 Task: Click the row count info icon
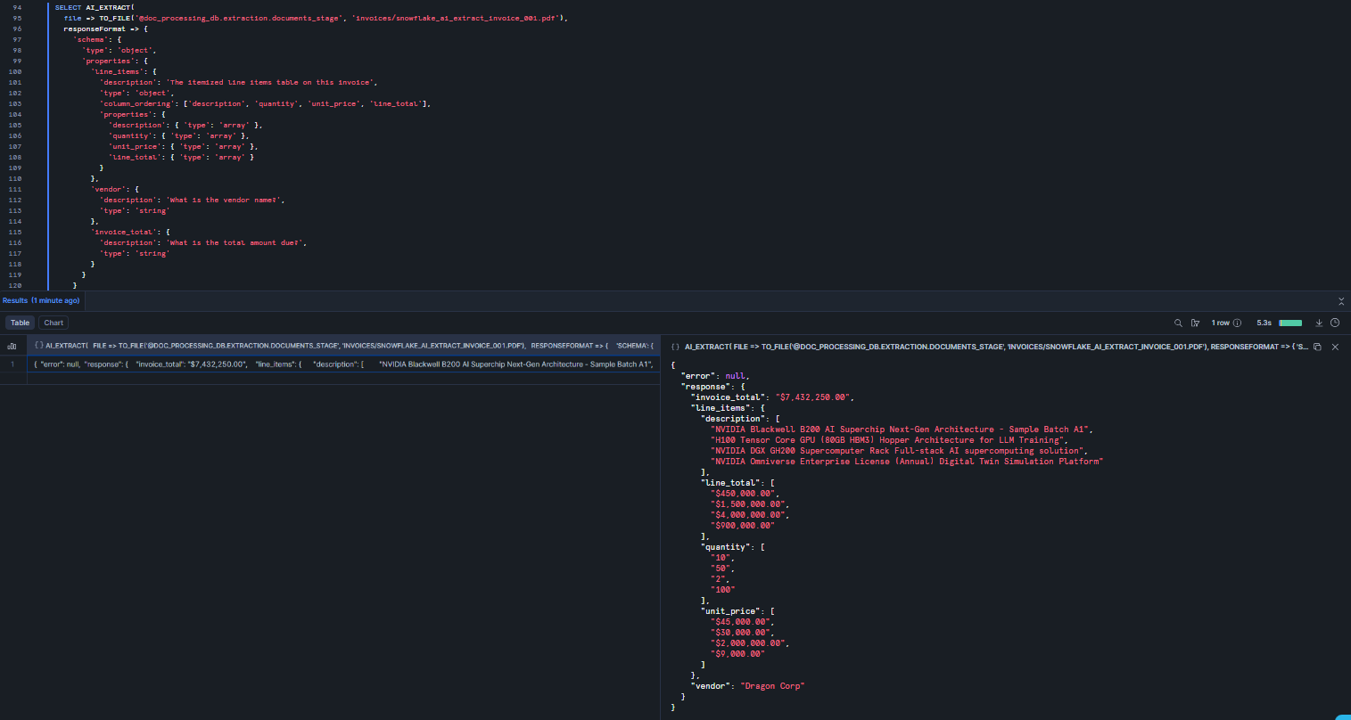coord(1237,323)
